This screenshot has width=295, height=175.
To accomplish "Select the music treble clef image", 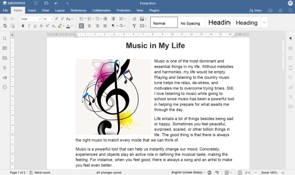I will (113, 97).
